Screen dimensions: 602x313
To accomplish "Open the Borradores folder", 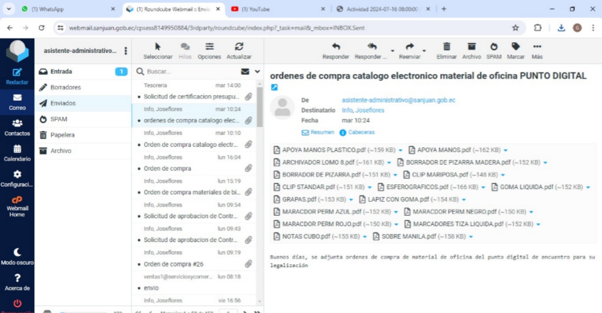I will coord(65,87).
